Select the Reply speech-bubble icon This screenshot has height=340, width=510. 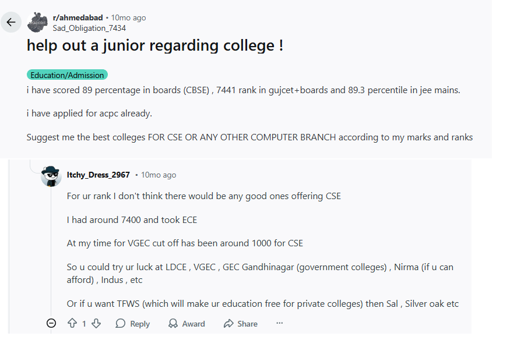[x=119, y=323]
